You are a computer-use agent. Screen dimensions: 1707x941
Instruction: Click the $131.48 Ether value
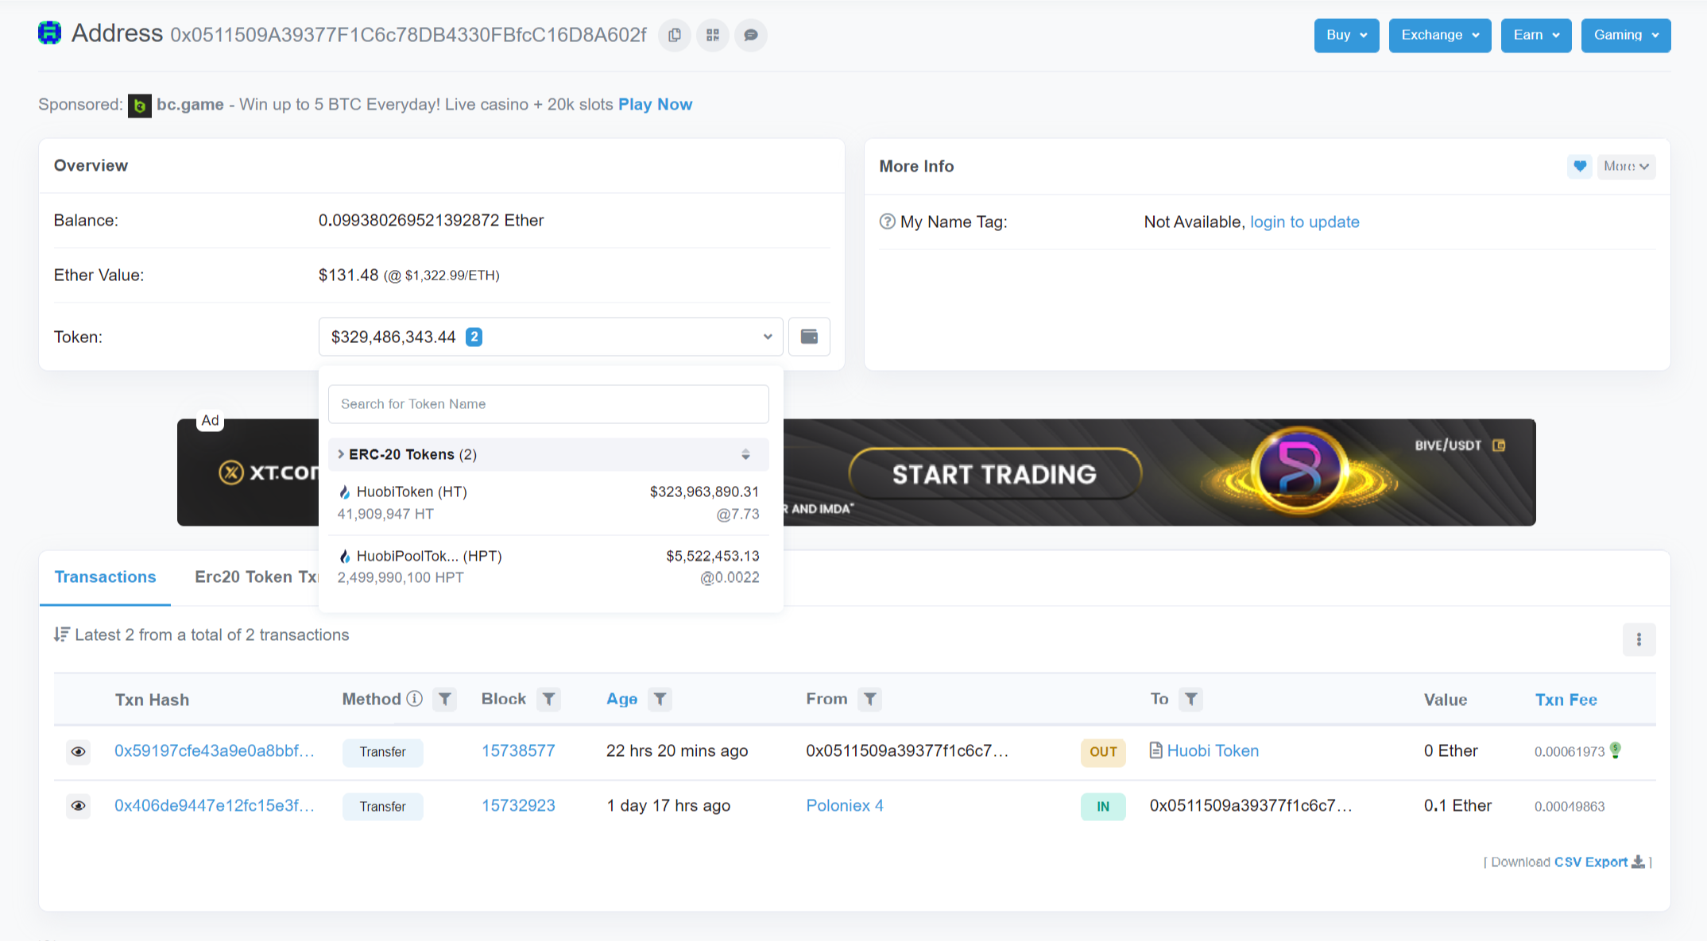349,276
